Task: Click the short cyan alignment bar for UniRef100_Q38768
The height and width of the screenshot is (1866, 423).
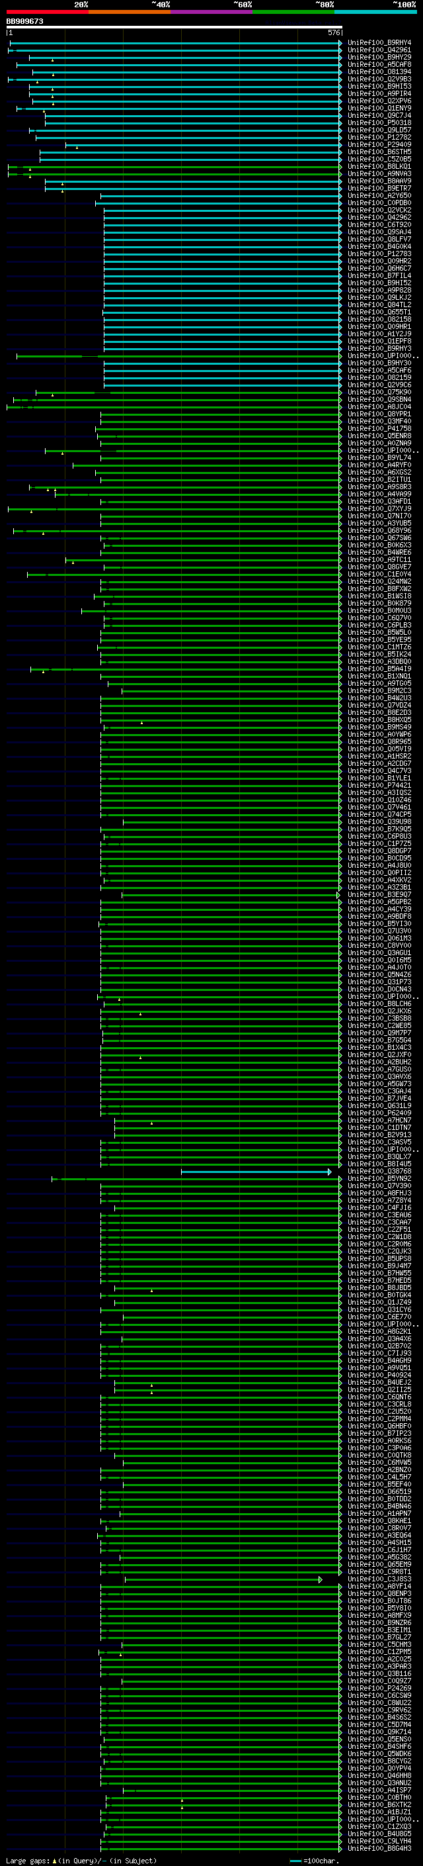Action: 256,1172
